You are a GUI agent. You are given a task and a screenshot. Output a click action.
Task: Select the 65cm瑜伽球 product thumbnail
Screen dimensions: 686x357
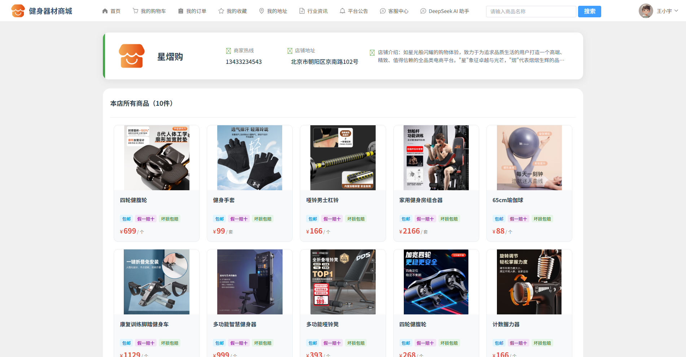point(529,158)
